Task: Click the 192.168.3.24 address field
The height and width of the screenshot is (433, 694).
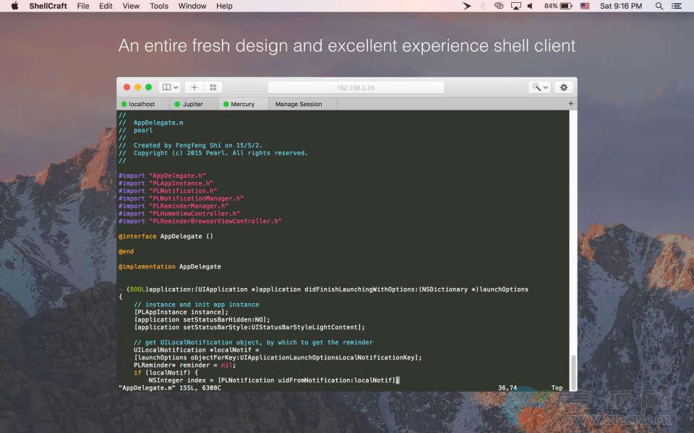Action: coord(356,87)
